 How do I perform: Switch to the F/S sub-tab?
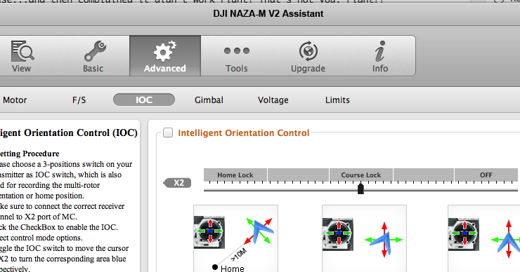pos(79,100)
